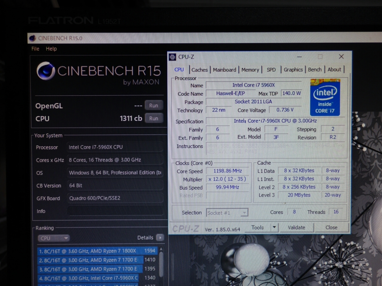The width and height of the screenshot is (382, 286).
Task: Click the Bus Speed value 99.94 MHz
Action: pyautogui.click(x=228, y=187)
